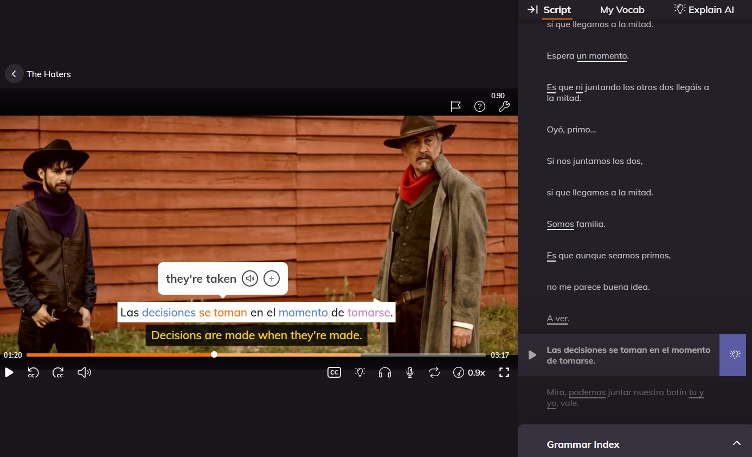
Task: Click the English translation subtitle line
Action: pos(256,335)
